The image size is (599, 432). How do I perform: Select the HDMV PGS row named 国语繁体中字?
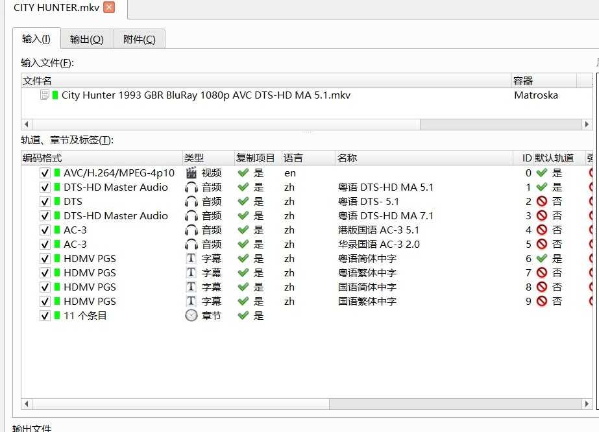click(x=307, y=302)
